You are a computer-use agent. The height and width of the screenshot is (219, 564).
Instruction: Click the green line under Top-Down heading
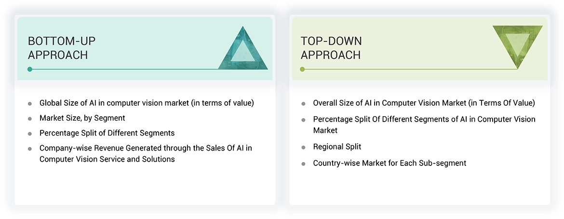pyautogui.click(x=410, y=69)
